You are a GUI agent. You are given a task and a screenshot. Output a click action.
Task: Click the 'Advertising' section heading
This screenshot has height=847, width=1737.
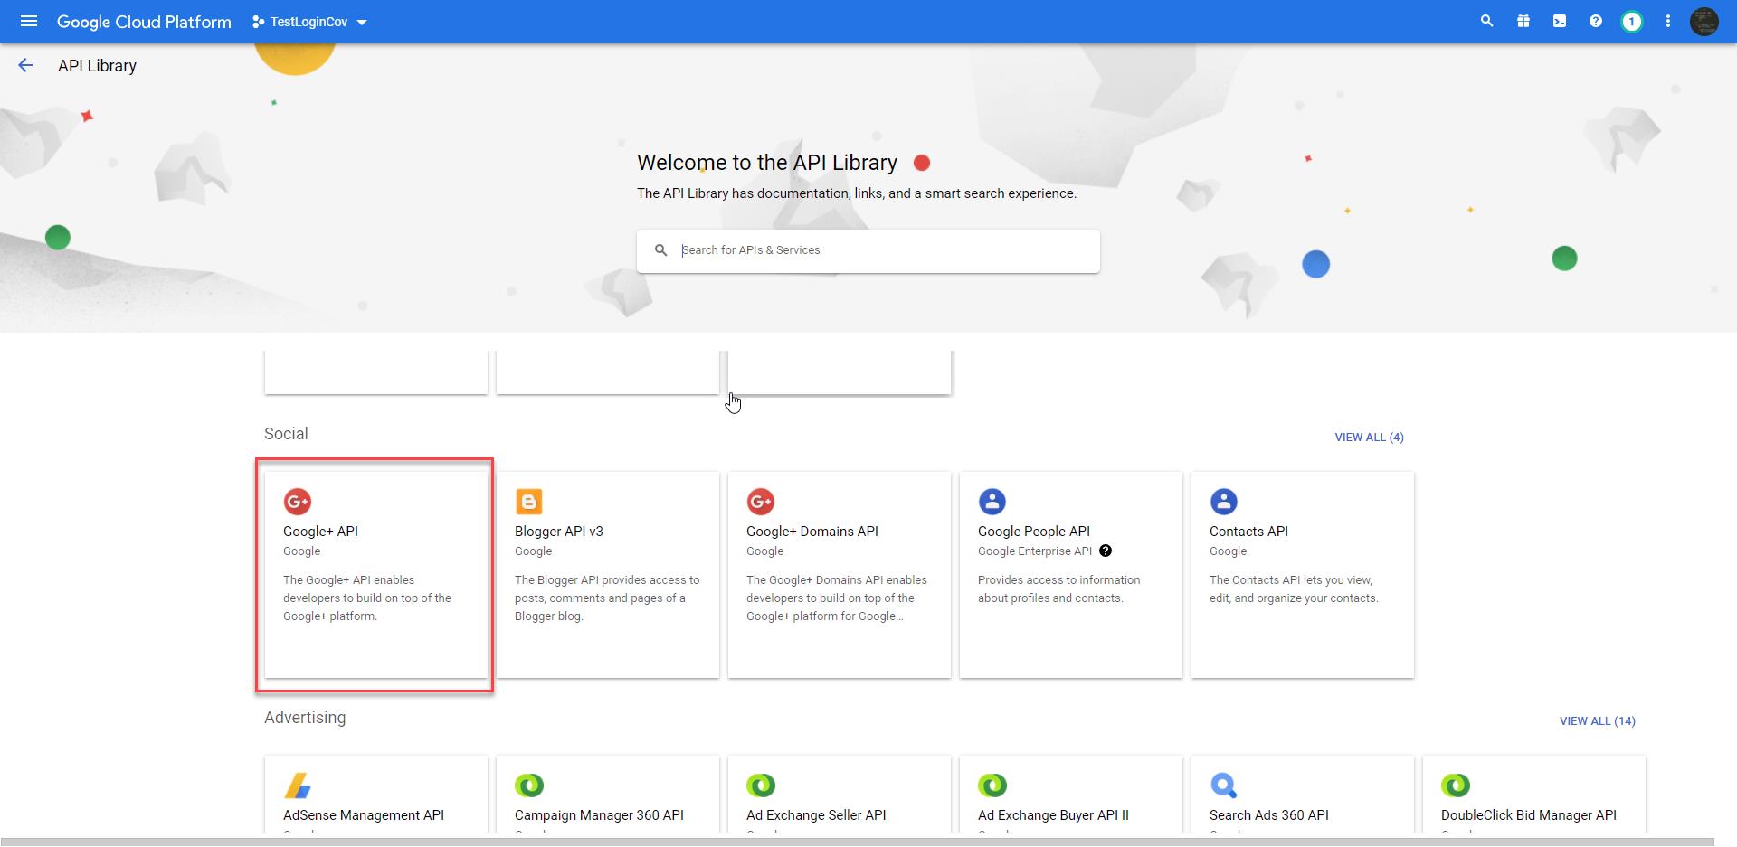(305, 717)
